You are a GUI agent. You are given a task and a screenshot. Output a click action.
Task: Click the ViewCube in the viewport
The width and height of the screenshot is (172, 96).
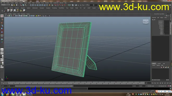(146, 21)
